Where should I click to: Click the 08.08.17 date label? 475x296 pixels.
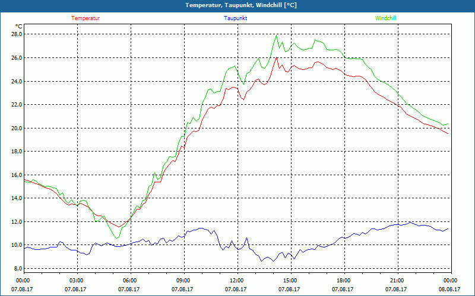click(449, 289)
